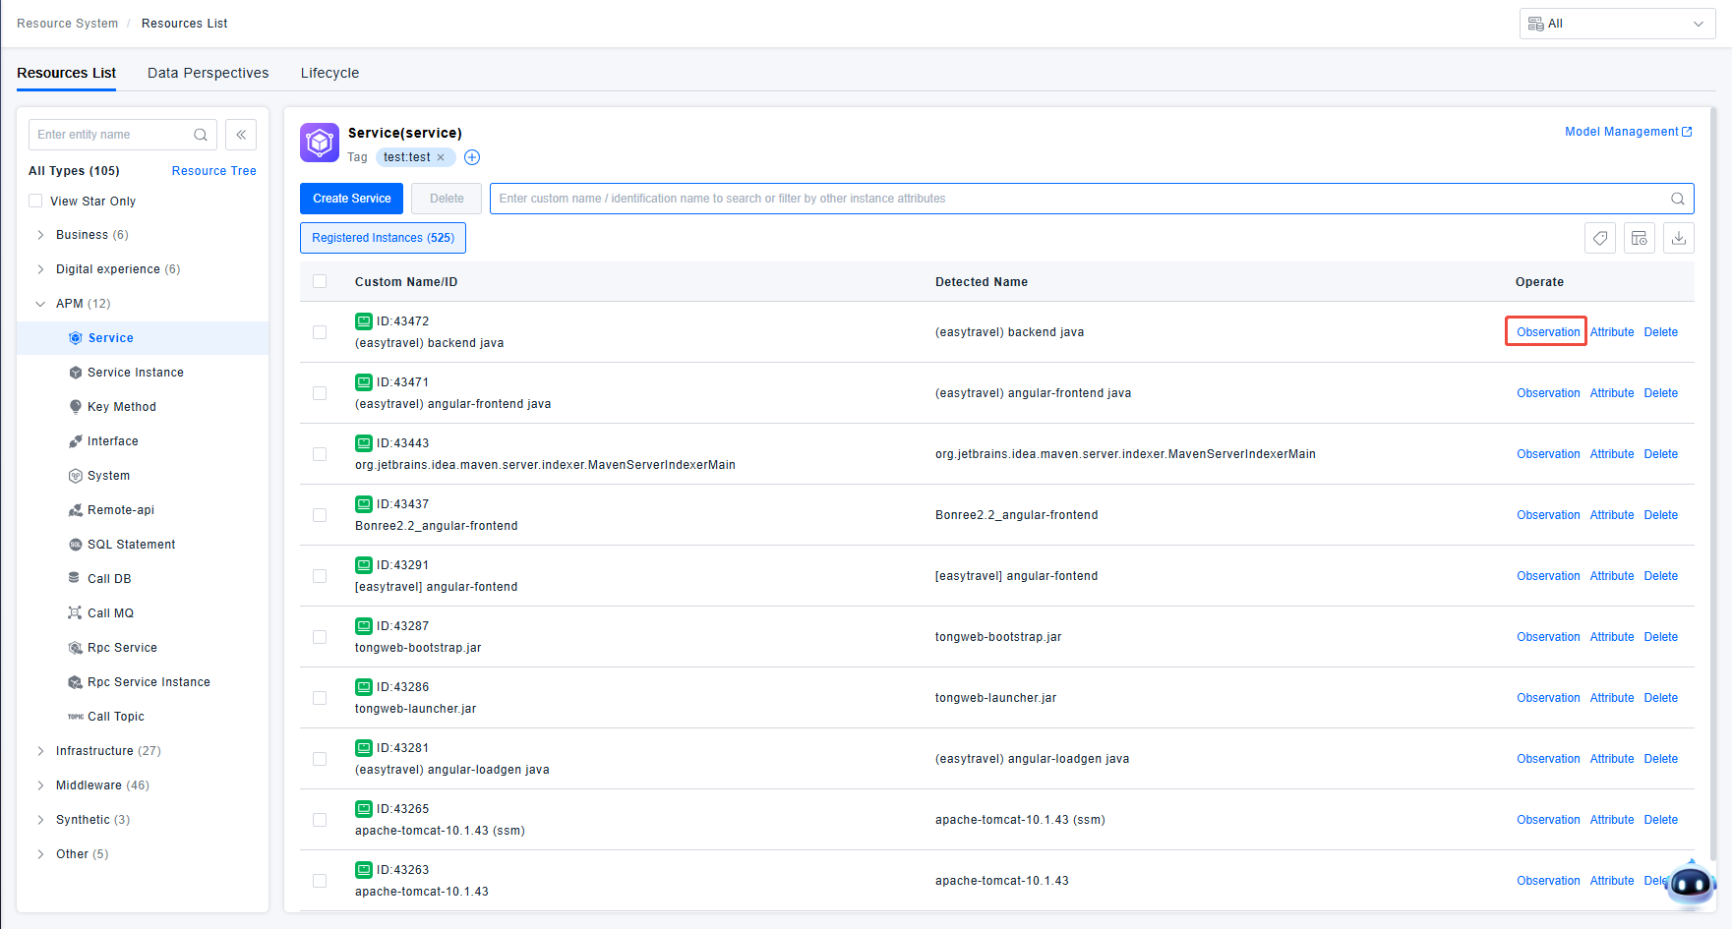Image resolution: width=1732 pixels, height=929 pixels.
Task: Collapse the APM tree category
Action: 40,304
